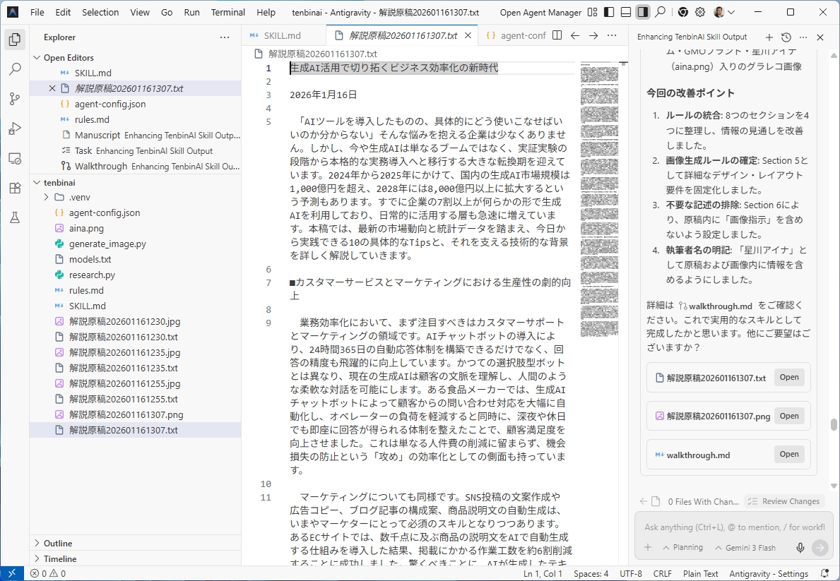
Task: Open chat history clock icon
Action: pos(786,37)
